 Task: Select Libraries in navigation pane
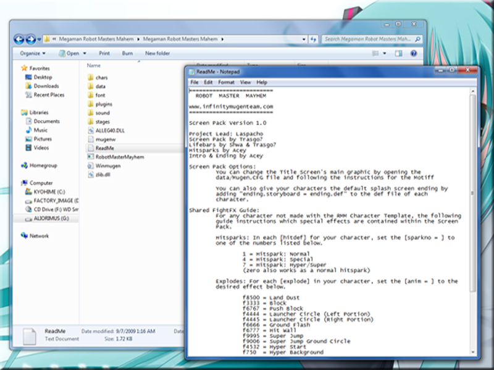click(x=39, y=112)
